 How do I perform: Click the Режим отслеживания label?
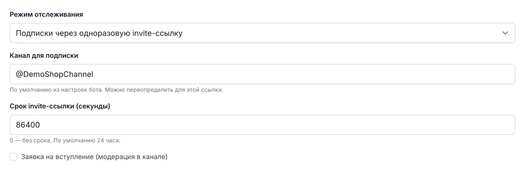coord(46,14)
